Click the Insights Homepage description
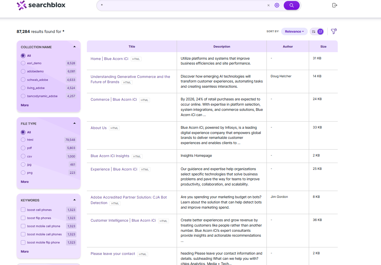Image resolution: width=381 pixels, height=265 pixels. [196, 156]
